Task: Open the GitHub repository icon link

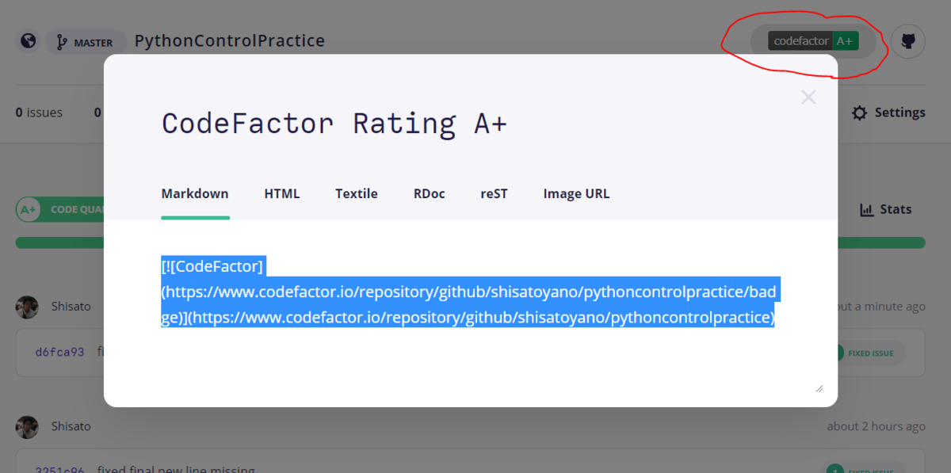Action: (x=908, y=41)
